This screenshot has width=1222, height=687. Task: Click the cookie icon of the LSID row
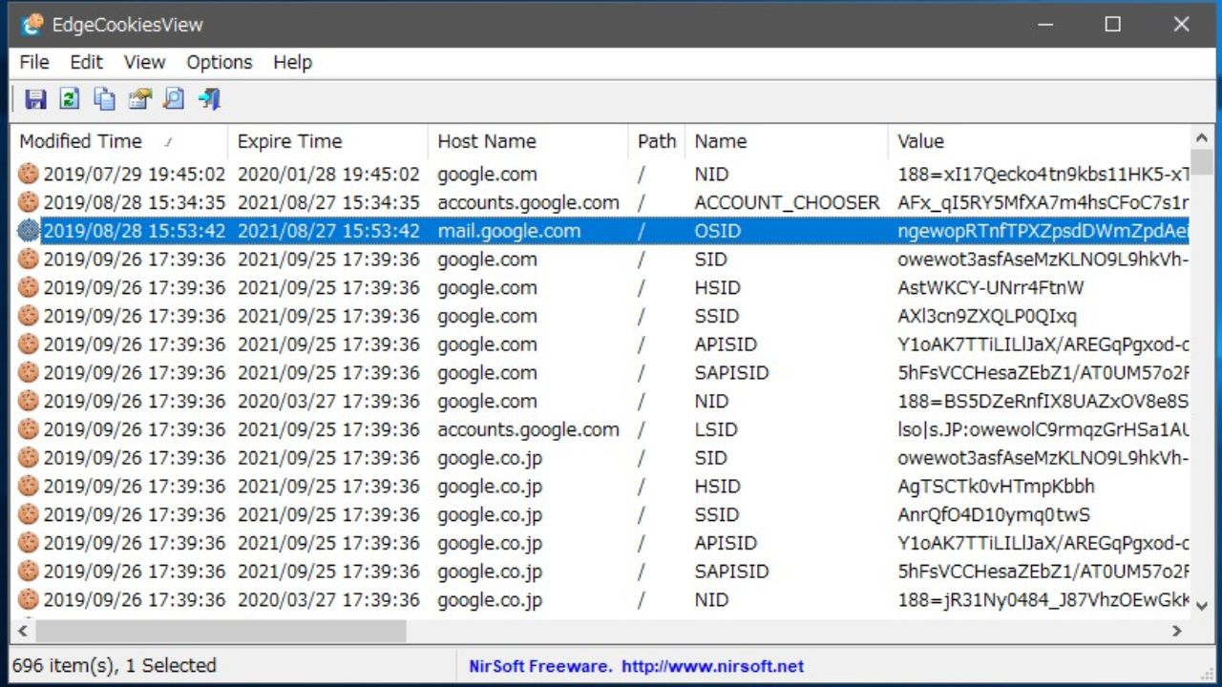pos(29,429)
